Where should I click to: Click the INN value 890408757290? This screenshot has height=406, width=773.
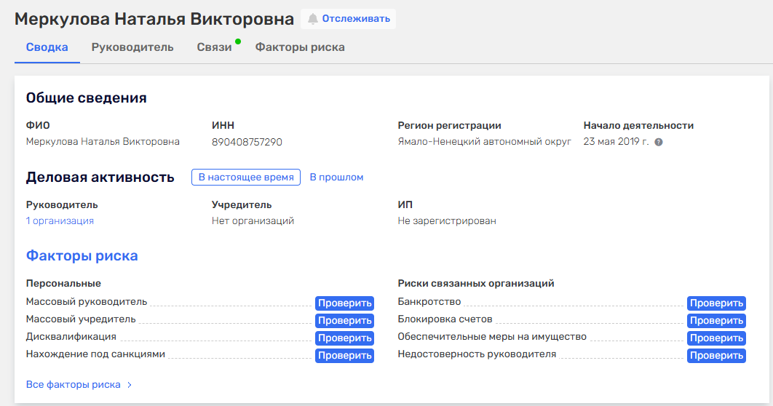click(247, 142)
